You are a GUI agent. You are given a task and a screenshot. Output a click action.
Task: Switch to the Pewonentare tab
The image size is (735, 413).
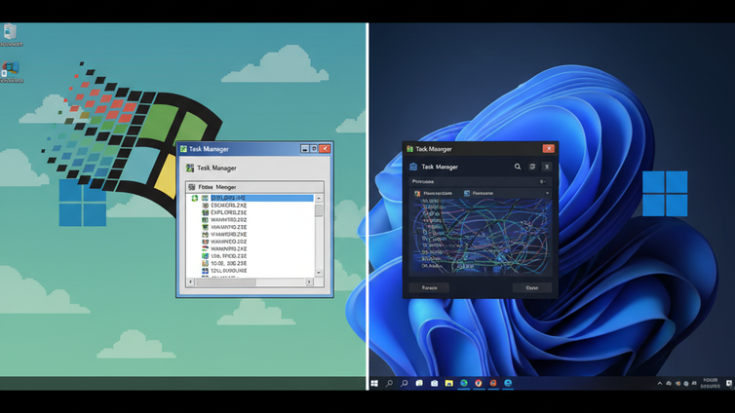click(434, 193)
